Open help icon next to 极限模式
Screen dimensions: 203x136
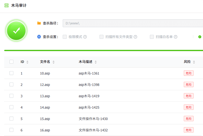pyautogui.click(x=85, y=37)
